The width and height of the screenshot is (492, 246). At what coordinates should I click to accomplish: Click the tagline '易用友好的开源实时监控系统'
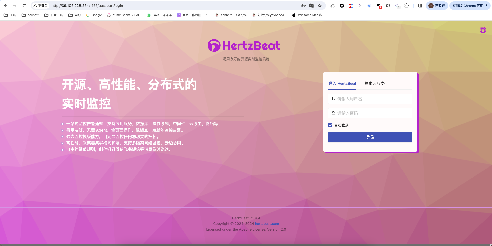coord(246,59)
